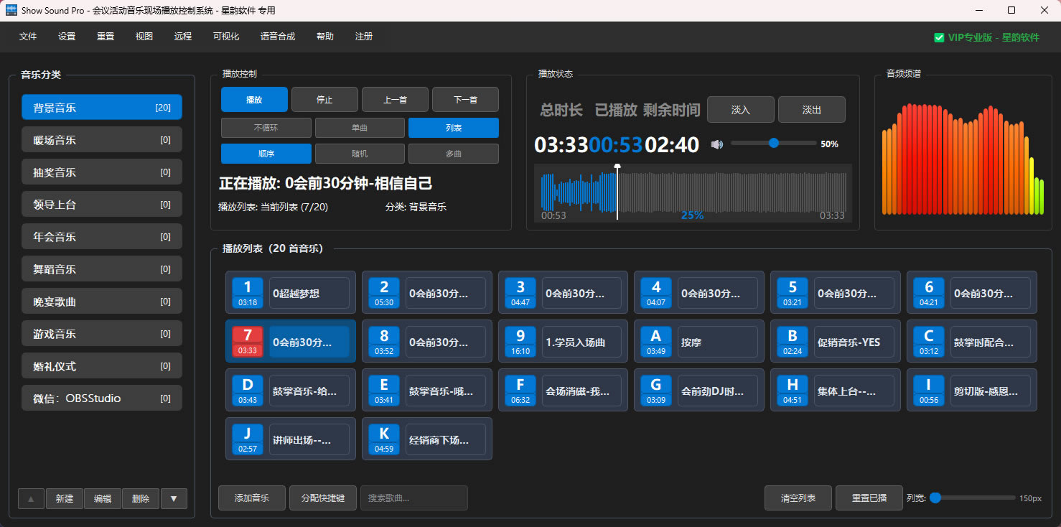Click the Show Sound Pro title bar icon
The height and width of the screenshot is (527, 1061).
(10, 10)
